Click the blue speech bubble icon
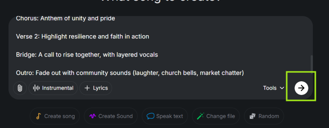The width and height of the screenshot is (329, 128). tap(150, 116)
